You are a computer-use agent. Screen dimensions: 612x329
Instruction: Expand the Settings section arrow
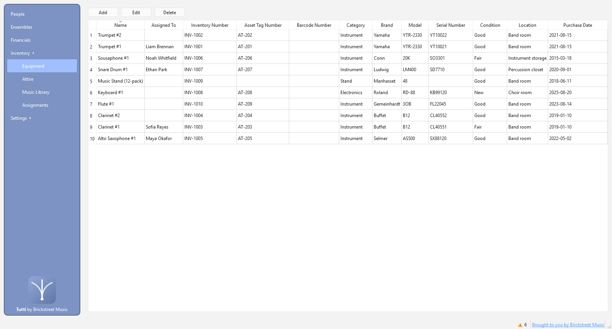(x=30, y=118)
